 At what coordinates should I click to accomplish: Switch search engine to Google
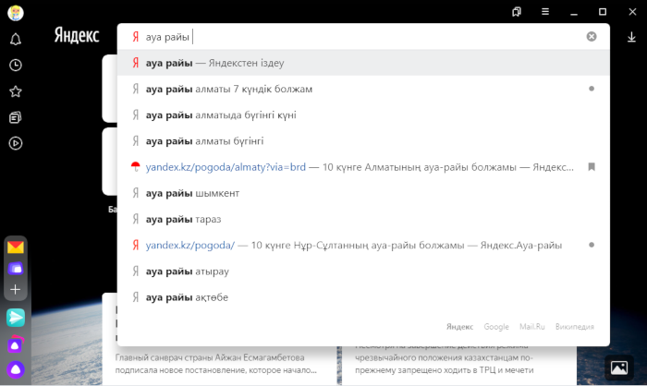coord(496,327)
